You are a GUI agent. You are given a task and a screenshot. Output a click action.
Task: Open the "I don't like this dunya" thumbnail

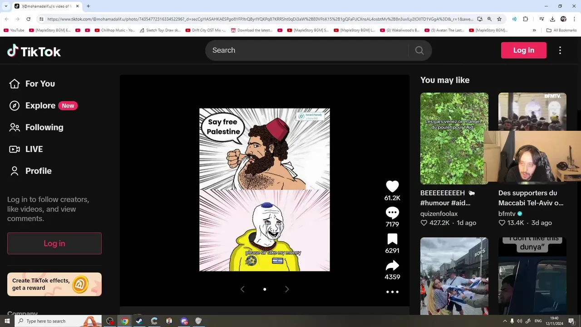(x=532, y=276)
